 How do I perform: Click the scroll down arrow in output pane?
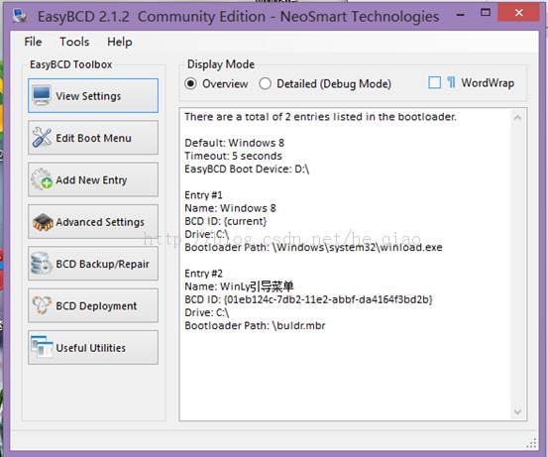pos(517,410)
